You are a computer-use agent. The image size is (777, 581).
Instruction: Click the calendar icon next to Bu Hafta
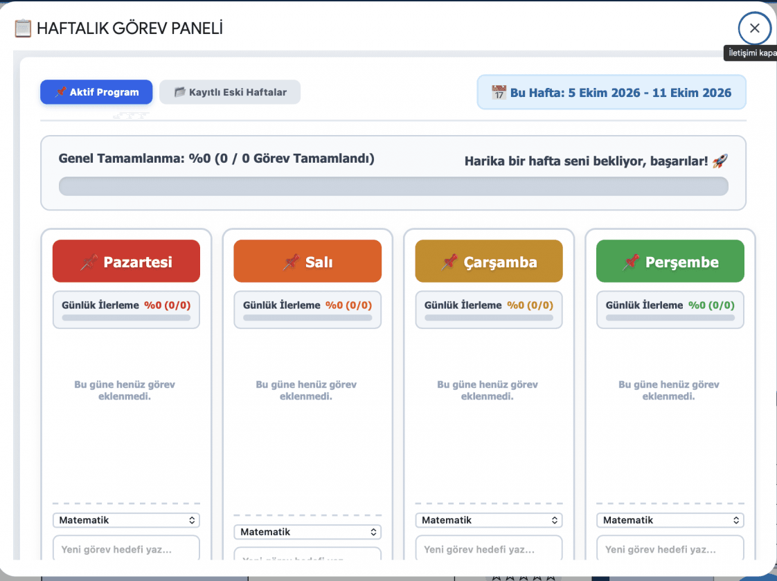coord(499,92)
